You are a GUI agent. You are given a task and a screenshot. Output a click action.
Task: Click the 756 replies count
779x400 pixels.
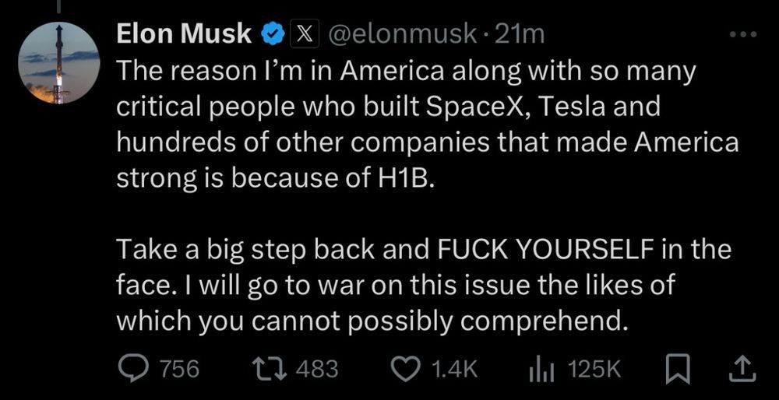[x=178, y=368]
